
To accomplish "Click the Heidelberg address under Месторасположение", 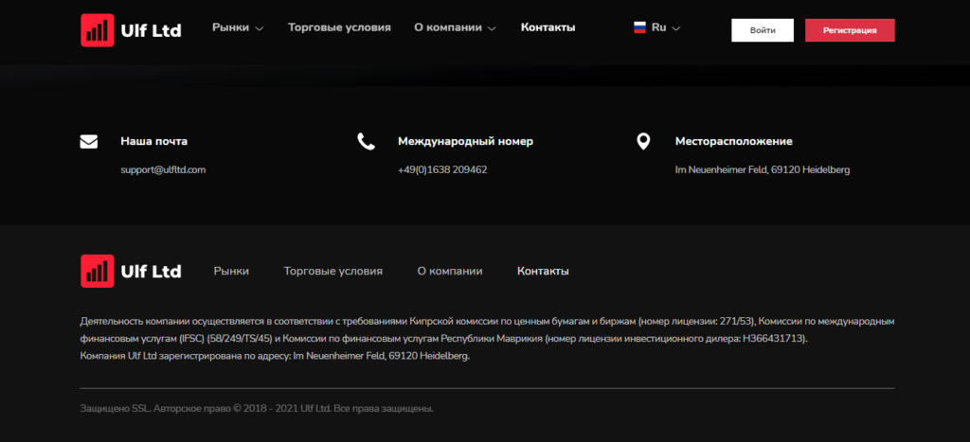I will pyautogui.click(x=763, y=169).
